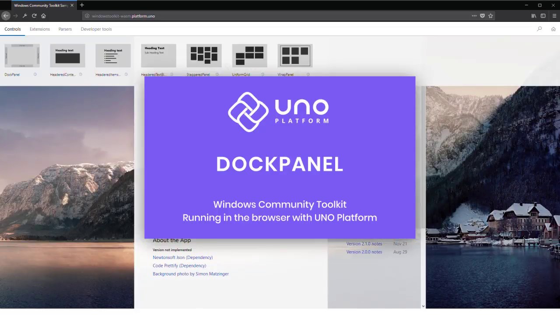560x315 pixels.
Task: Bookmark this page with the star icon
Action: click(x=490, y=16)
